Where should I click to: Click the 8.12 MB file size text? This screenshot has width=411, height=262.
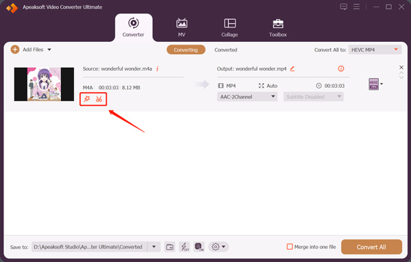(131, 87)
